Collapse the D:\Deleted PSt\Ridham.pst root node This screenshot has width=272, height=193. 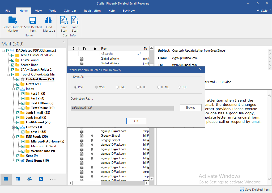[3, 51]
